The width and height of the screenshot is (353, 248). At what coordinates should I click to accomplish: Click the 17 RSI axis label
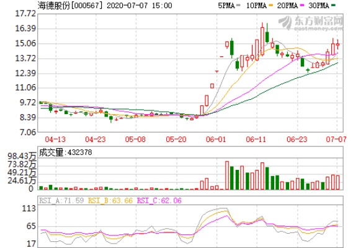31,244
